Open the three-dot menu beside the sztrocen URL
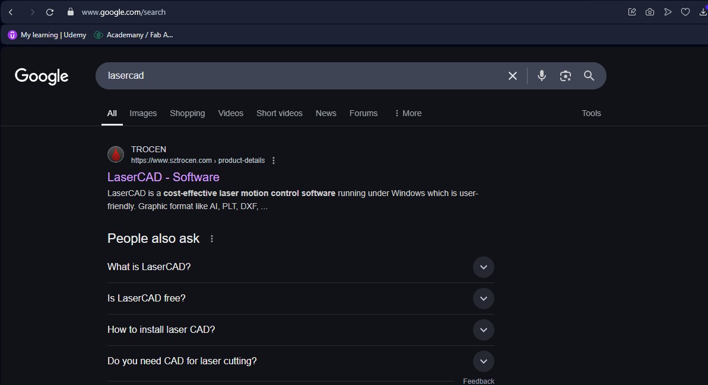 tap(274, 161)
